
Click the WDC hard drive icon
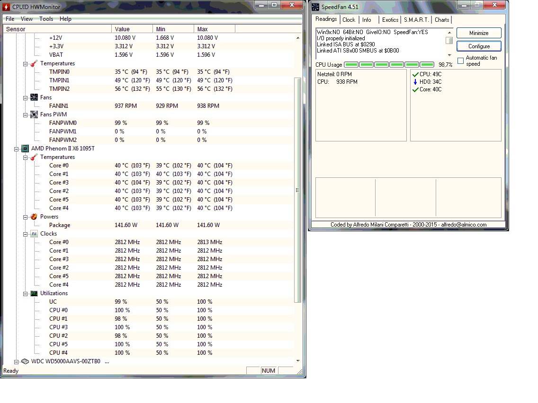click(25, 361)
